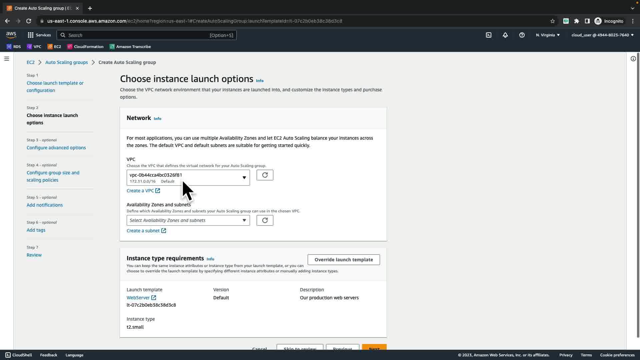Refresh Availability Zones and subnets list
Screen dimensions: 640x360
point(265,220)
